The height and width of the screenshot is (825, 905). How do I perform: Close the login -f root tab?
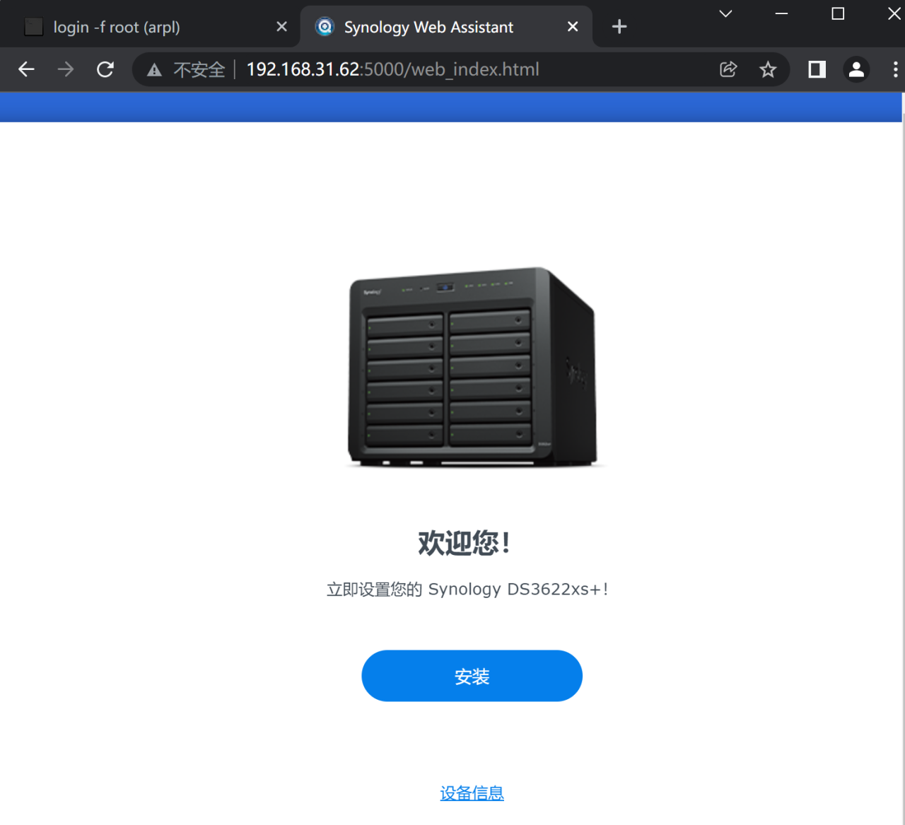(281, 26)
